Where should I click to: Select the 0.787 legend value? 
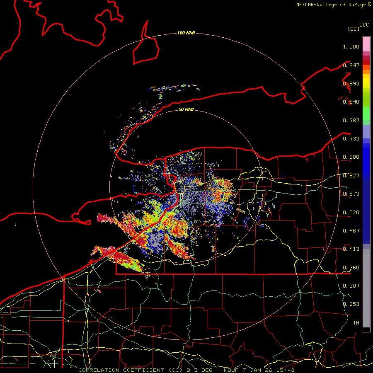click(x=351, y=120)
